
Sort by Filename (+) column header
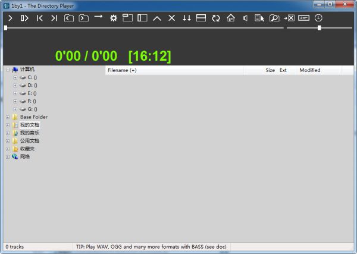[x=174, y=70]
